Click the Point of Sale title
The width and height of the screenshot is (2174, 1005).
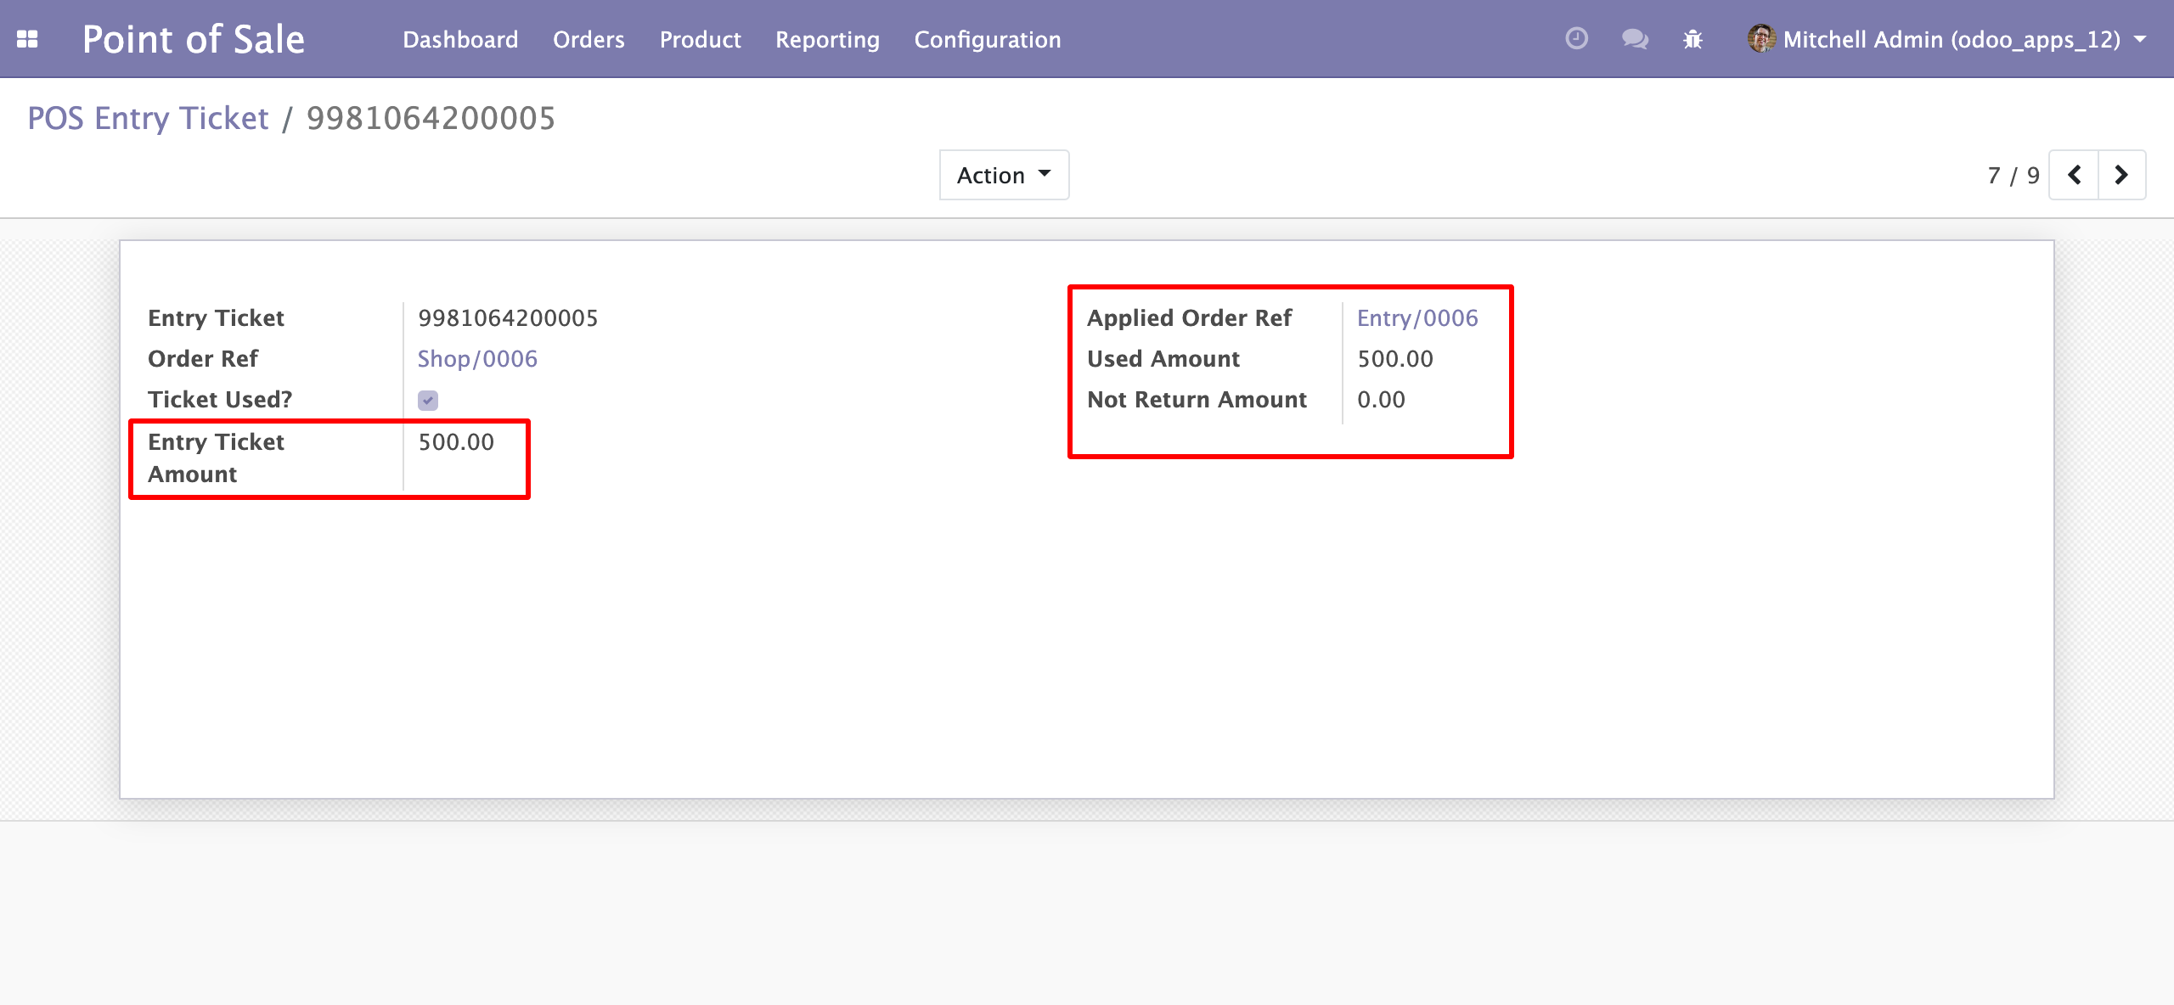tap(193, 39)
